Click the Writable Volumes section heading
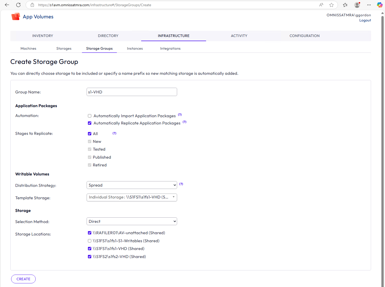The height and width of the screenshot is (287, 385). (x=32, y=174)
